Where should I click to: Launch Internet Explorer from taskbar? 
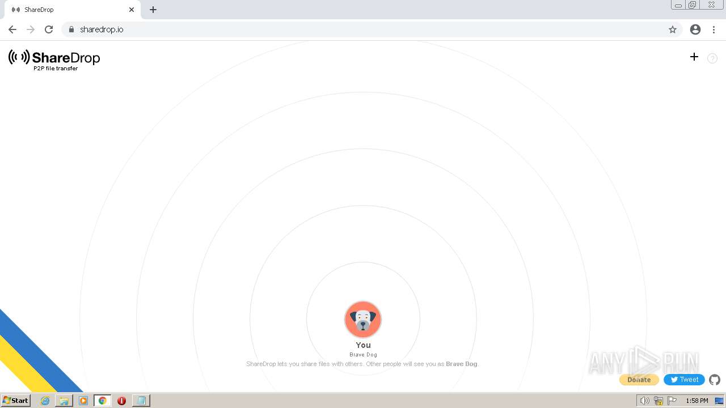pyautogui.click(x=45, y=401)
